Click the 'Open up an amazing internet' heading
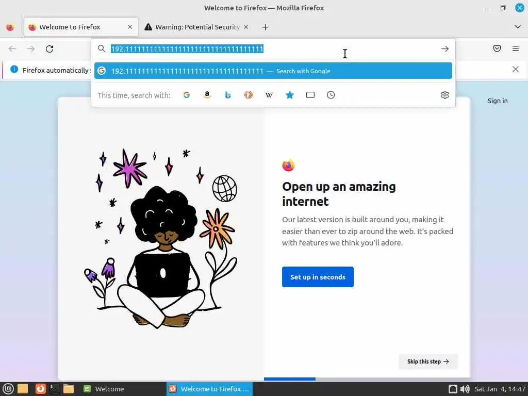The height and width of the screenshot is (396, 528). point(339,194)
